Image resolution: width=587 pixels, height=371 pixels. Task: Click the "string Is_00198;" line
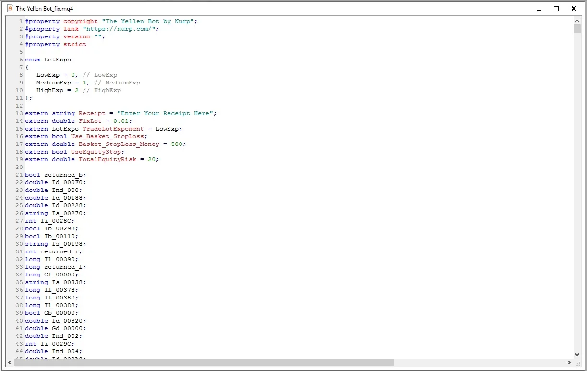[x=56, y=244]
